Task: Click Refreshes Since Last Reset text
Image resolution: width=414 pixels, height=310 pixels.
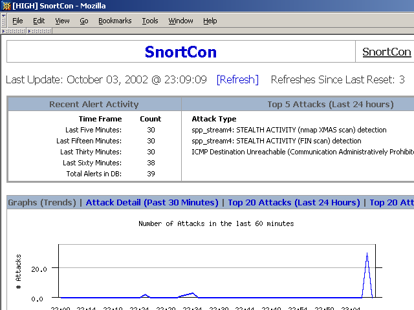Action: coord(338,79)
